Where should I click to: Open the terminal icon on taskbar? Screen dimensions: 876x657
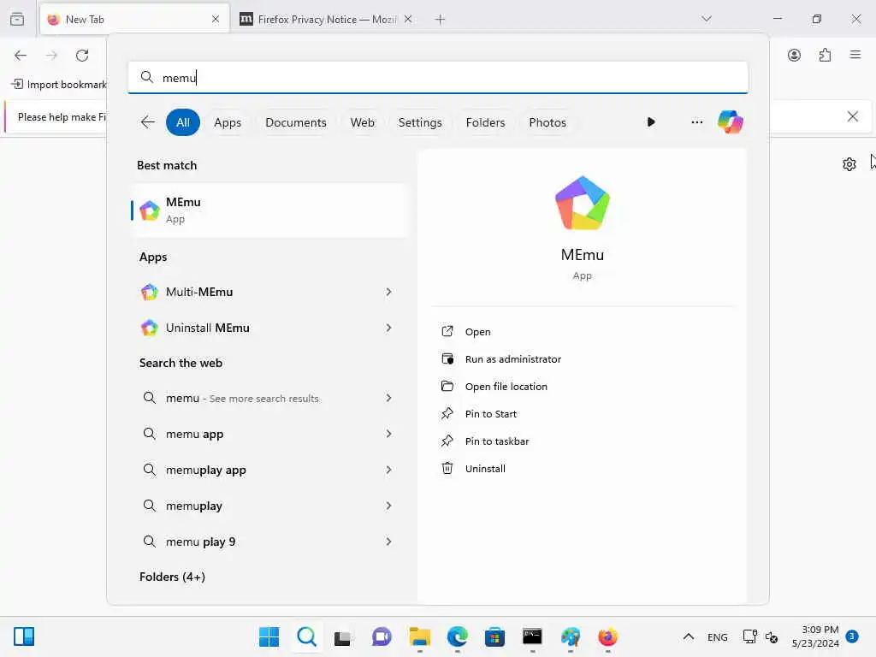pos(532,636)
